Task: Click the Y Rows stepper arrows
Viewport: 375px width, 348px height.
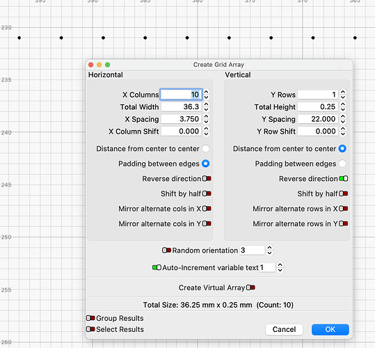Action: [343, 95]
